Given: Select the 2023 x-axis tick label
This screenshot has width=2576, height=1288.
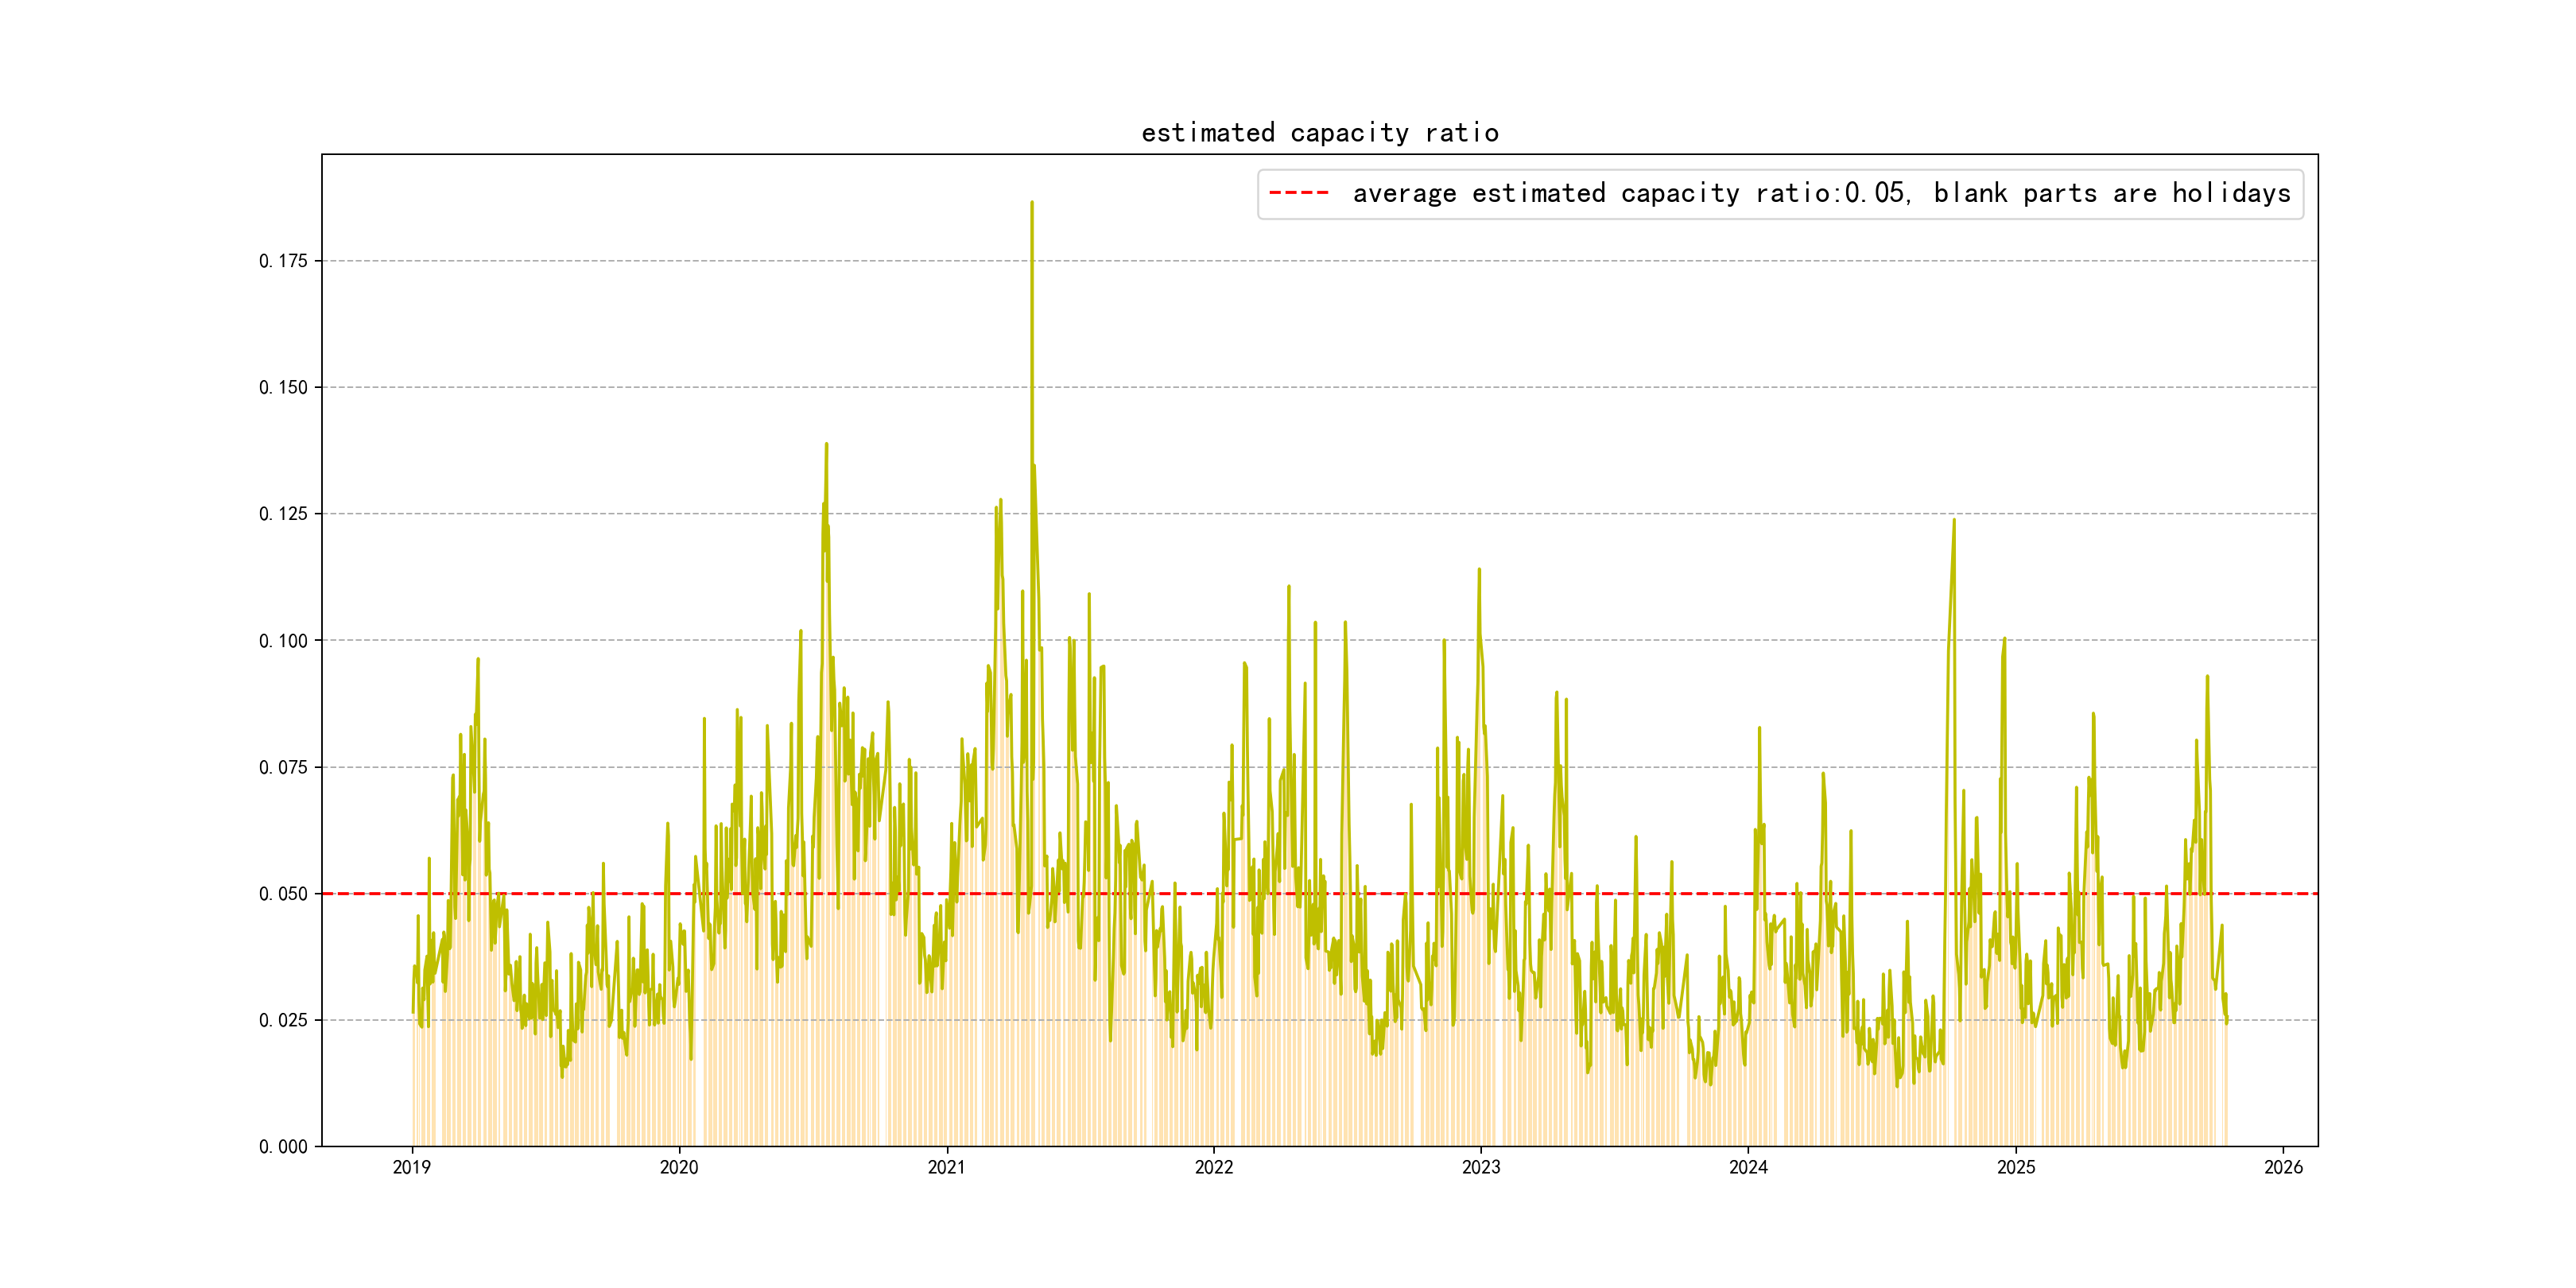Looking at the screenshot, I should click(x=1481, y=1167).
